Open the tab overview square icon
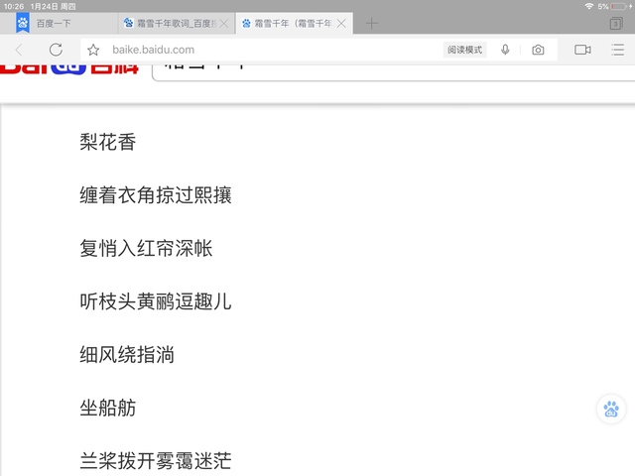635x476 pixels. (x=613, y=50)
